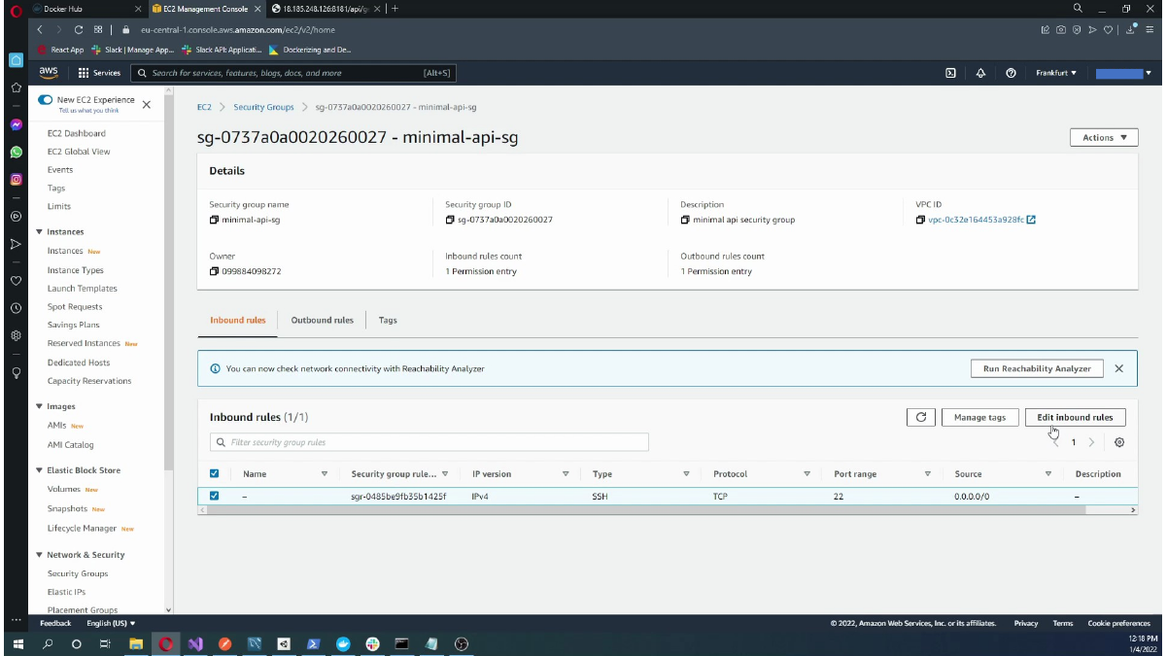
Task: Copy the security group name
Action: point(214,220)
